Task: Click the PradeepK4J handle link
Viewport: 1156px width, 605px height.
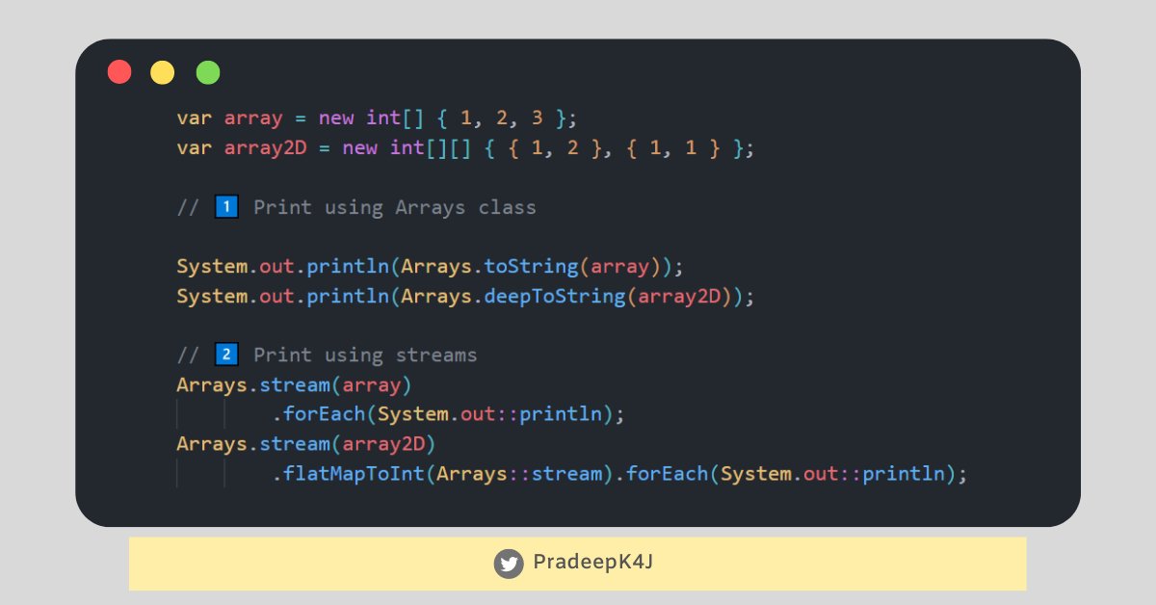Action: click(594, 564)
